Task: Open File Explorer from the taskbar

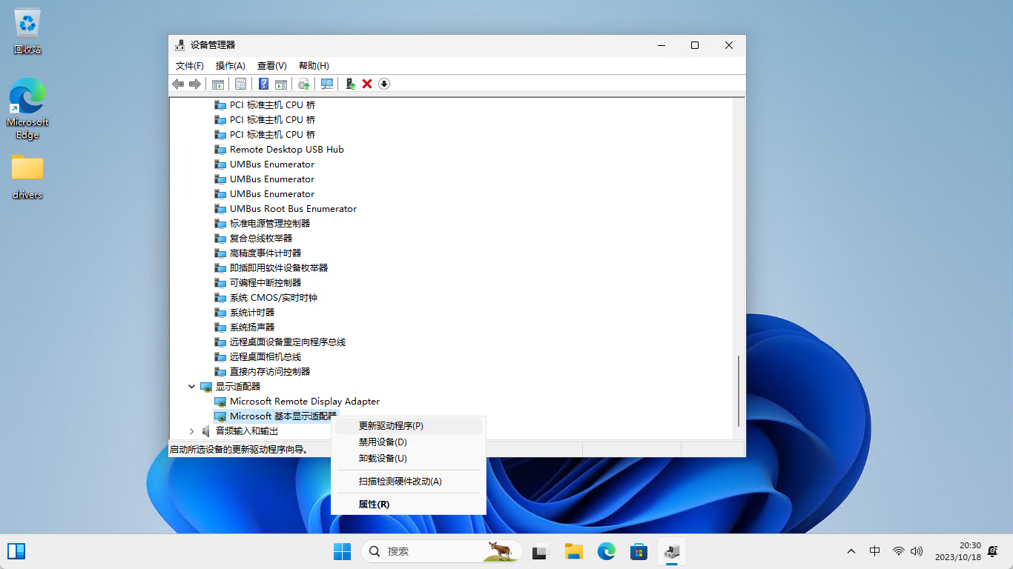Action: (x=573, y=551)
